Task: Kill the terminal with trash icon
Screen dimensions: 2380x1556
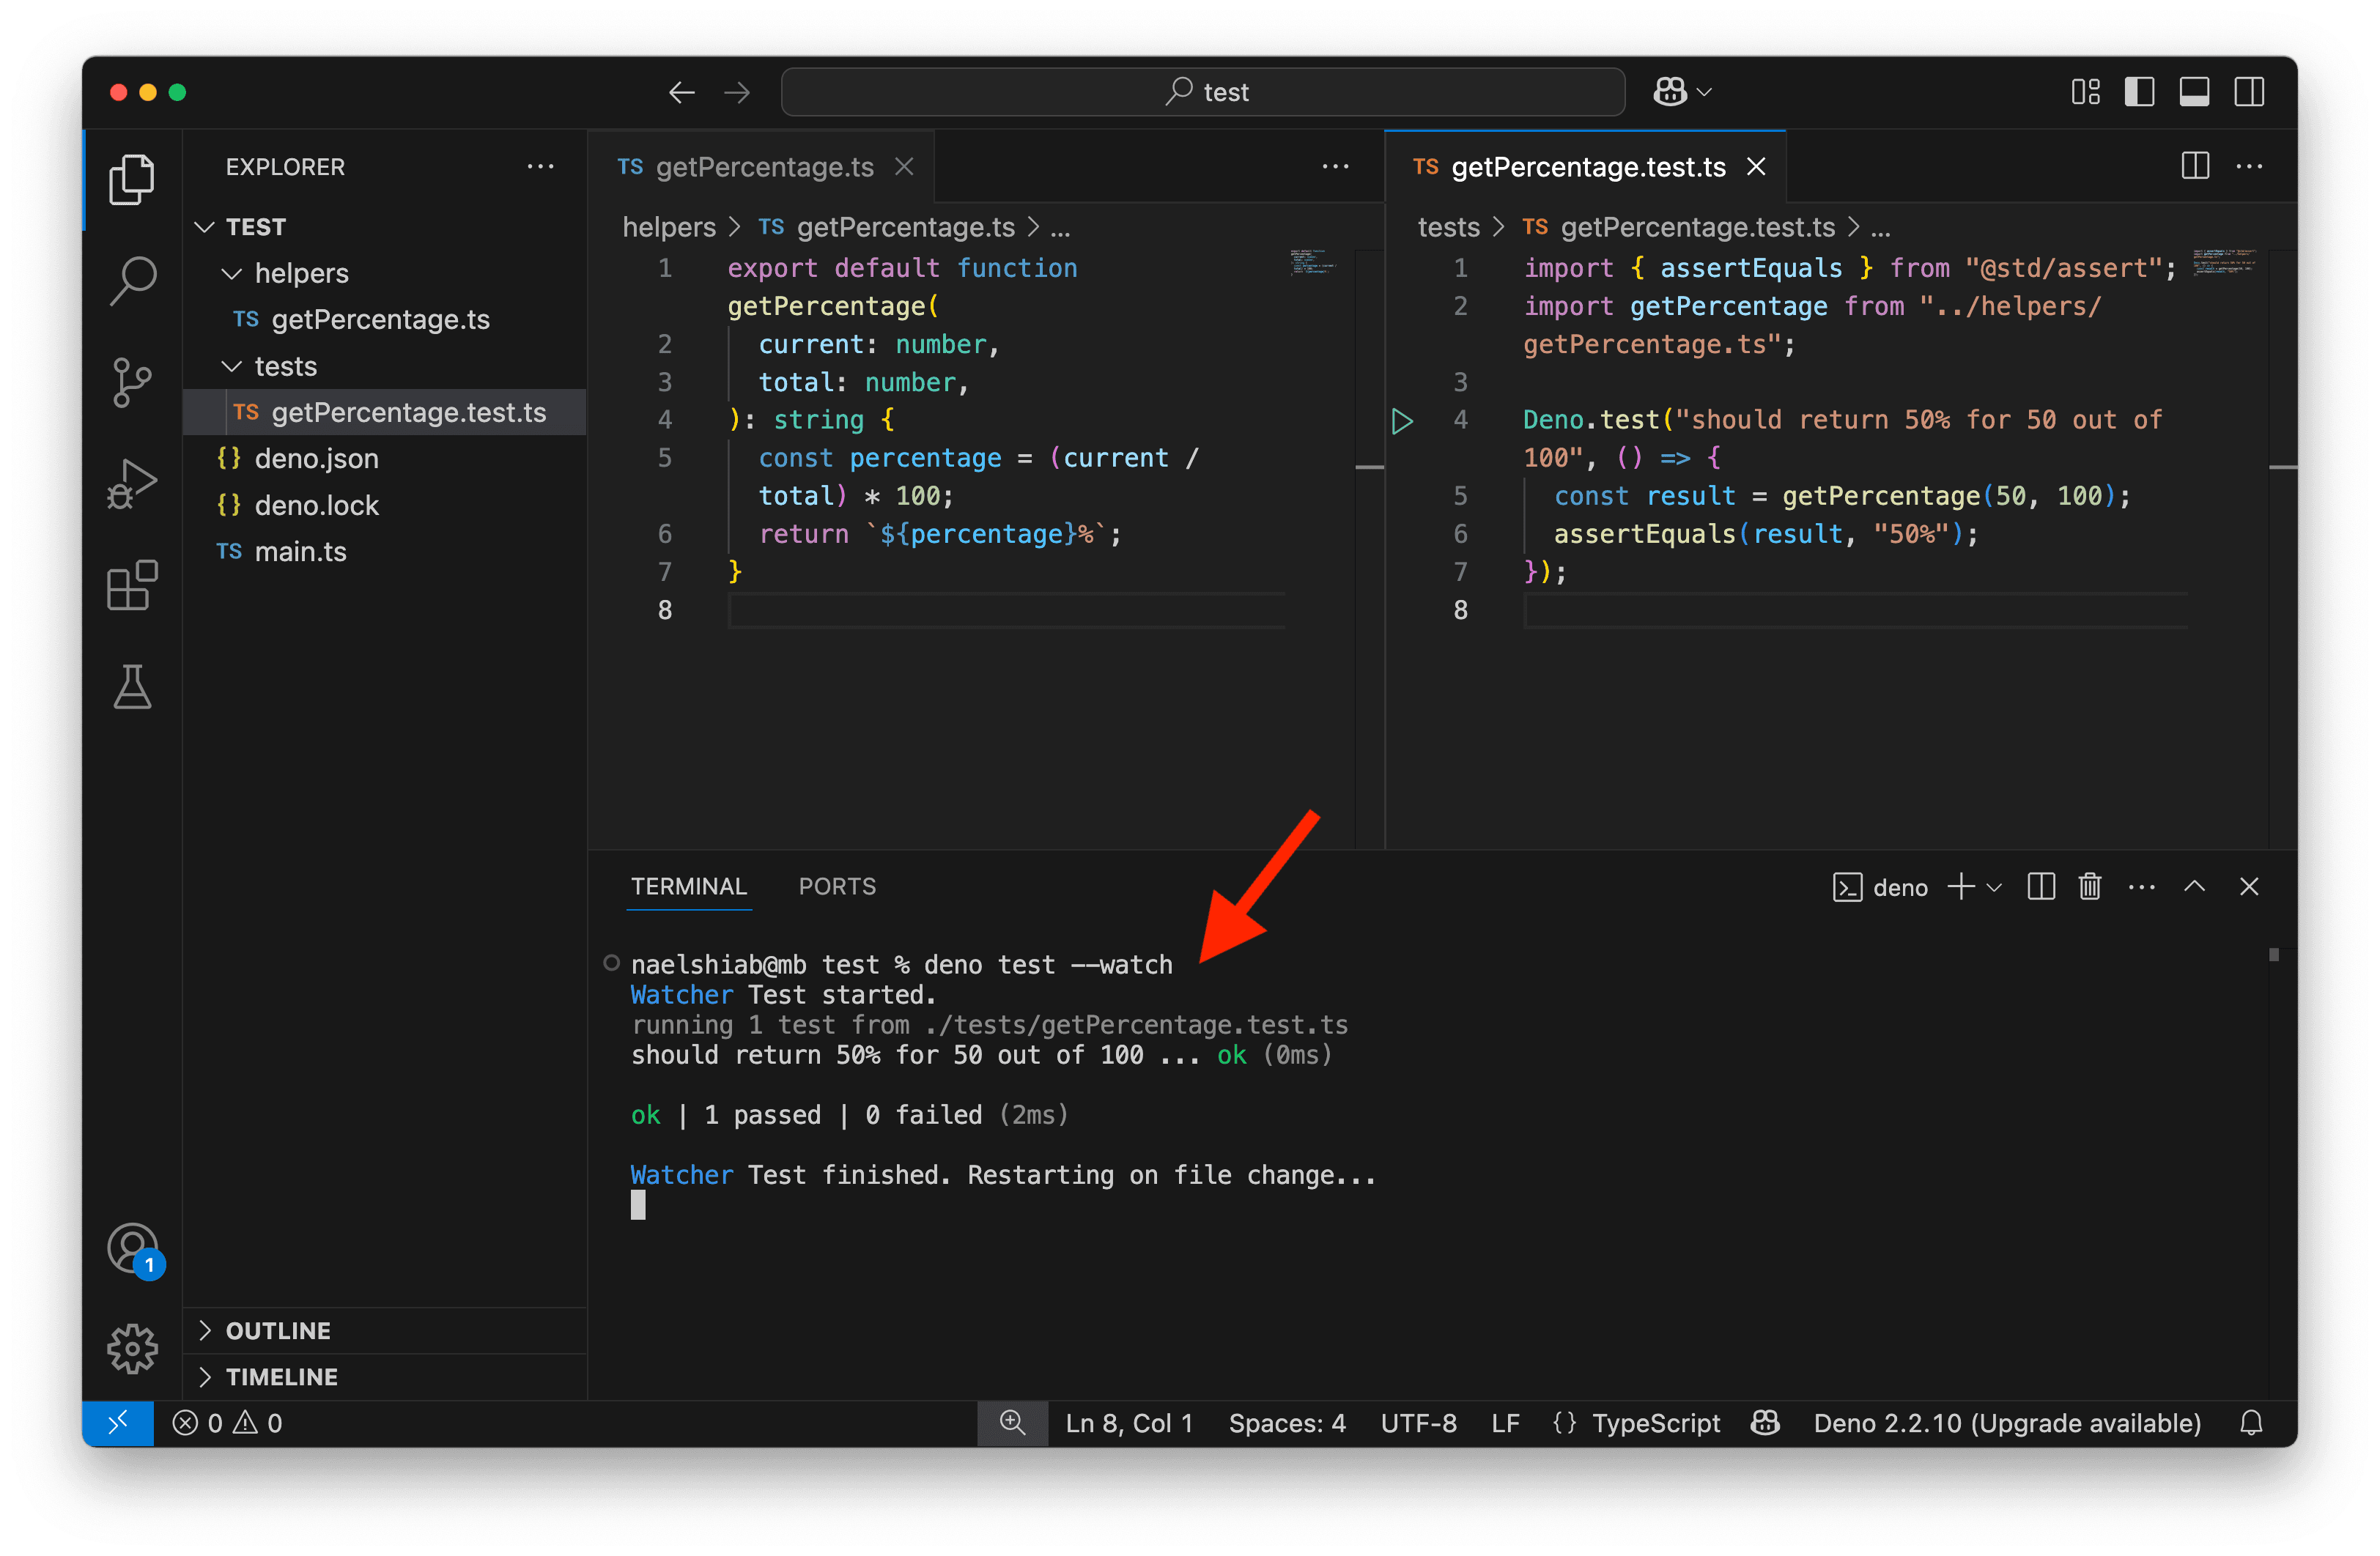Action: click(2090, 886)
